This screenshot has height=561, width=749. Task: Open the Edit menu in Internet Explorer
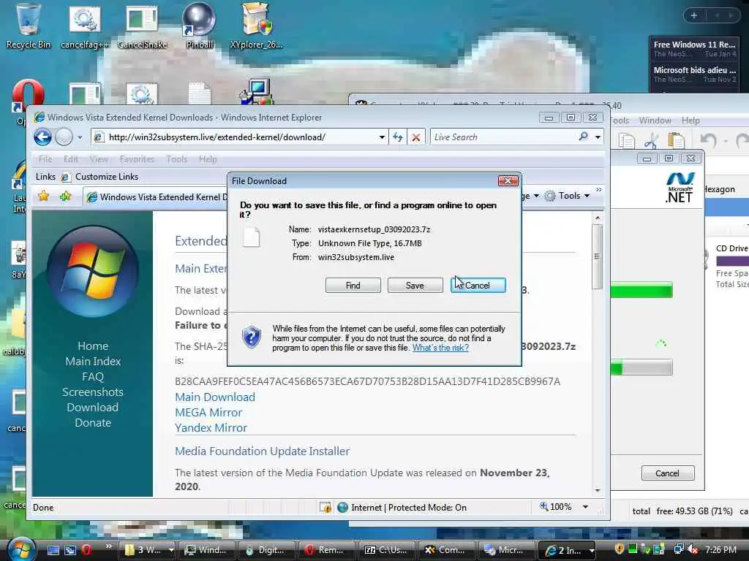click(x=71, y=159)
